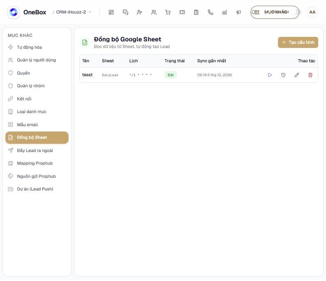Open Nguồn gửi Prophub sidebar item

pyautogui.click(x=37, y=176)
